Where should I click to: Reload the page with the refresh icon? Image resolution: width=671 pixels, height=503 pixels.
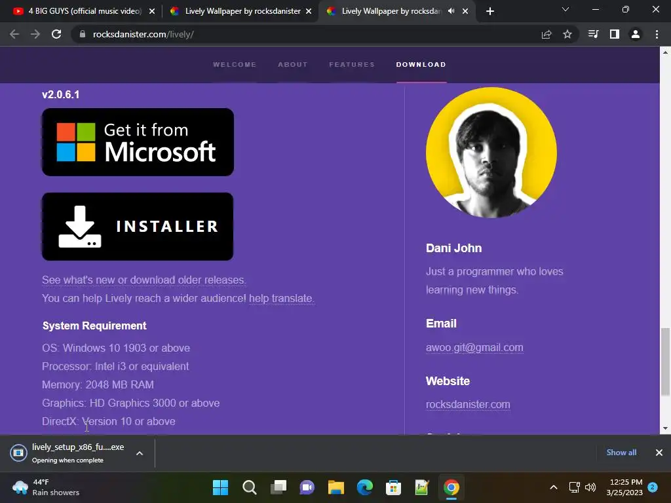56,34
